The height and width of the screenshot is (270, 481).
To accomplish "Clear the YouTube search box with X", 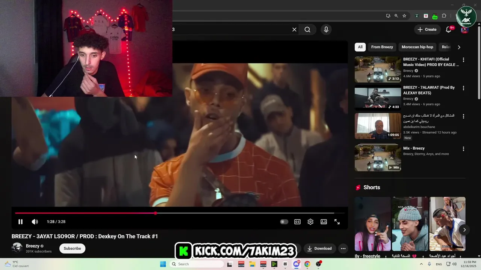I will [x=294, y=30].
